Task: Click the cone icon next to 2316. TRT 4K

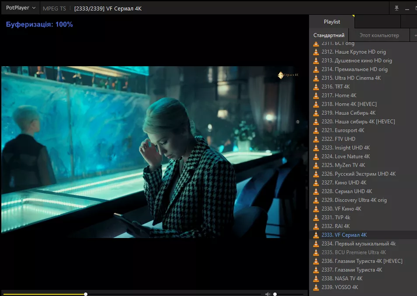Action: 316,87
